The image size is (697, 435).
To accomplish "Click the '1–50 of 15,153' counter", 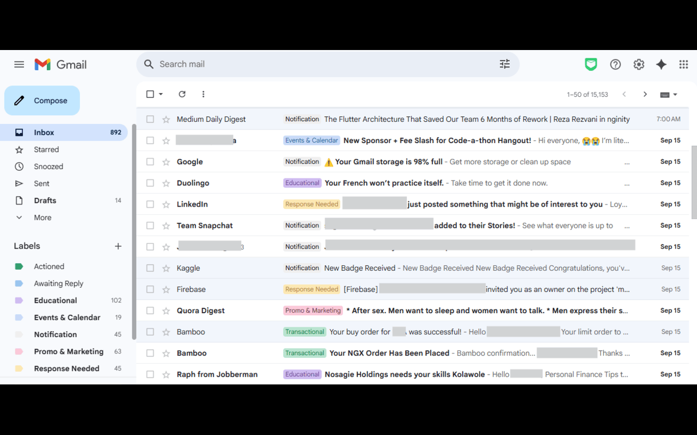I will [588, 95].
